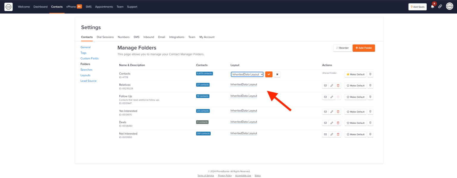457x178 pixels.
Task: Pin the Deals folder
Action: [370, 123]
